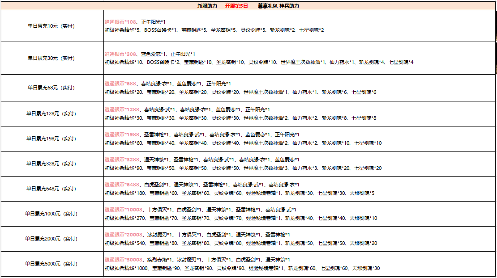Select the 单日累充68元 tier cell
The height and width of the screenshot is (278, 497).
point(51,88)
